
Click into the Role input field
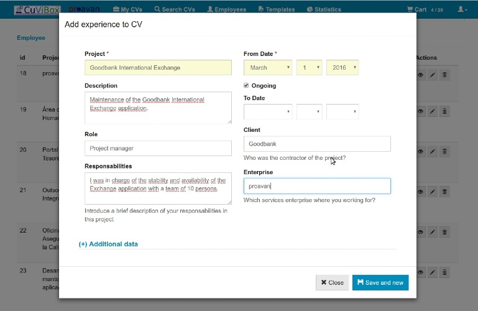tap(158, 148)
